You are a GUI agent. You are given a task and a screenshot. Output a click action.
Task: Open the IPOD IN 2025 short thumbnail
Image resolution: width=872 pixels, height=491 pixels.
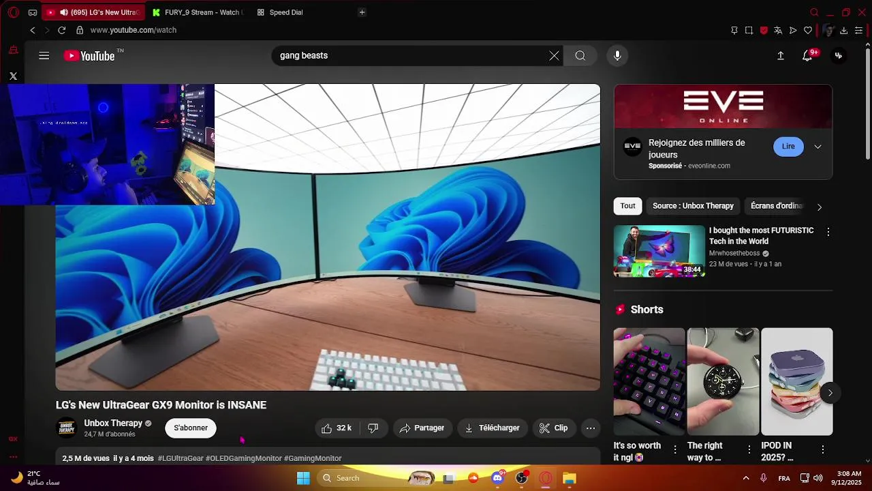click(796, 381)
